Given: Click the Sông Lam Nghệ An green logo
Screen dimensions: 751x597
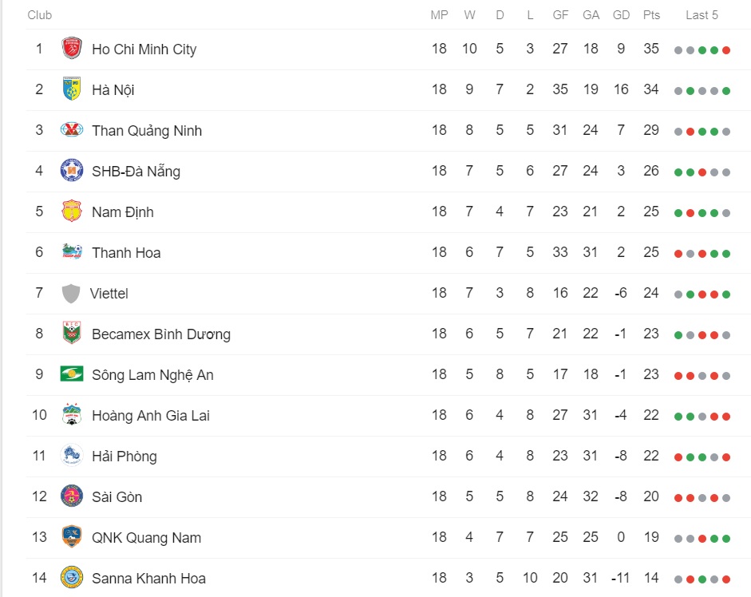Looking at the screenshot, I should (x=71, y=374).
